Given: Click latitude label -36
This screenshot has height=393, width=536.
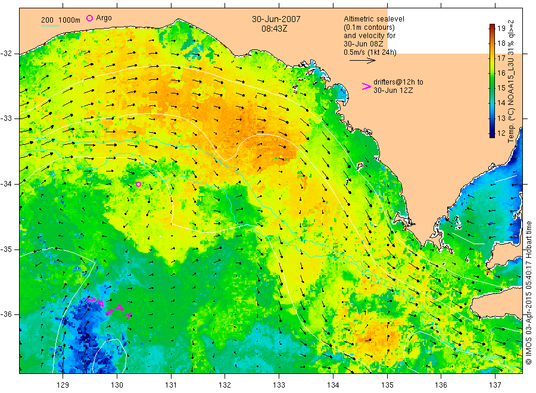Looking at the screenshot, I should tap(6, 315).
